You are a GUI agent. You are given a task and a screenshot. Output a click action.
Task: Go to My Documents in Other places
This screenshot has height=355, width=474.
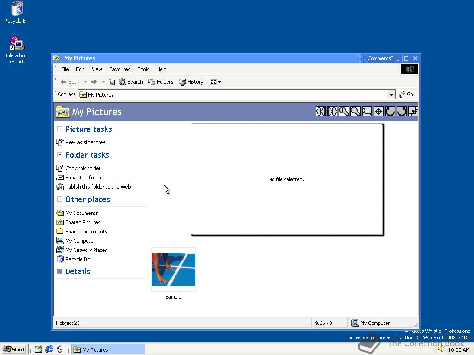[77, 213]
